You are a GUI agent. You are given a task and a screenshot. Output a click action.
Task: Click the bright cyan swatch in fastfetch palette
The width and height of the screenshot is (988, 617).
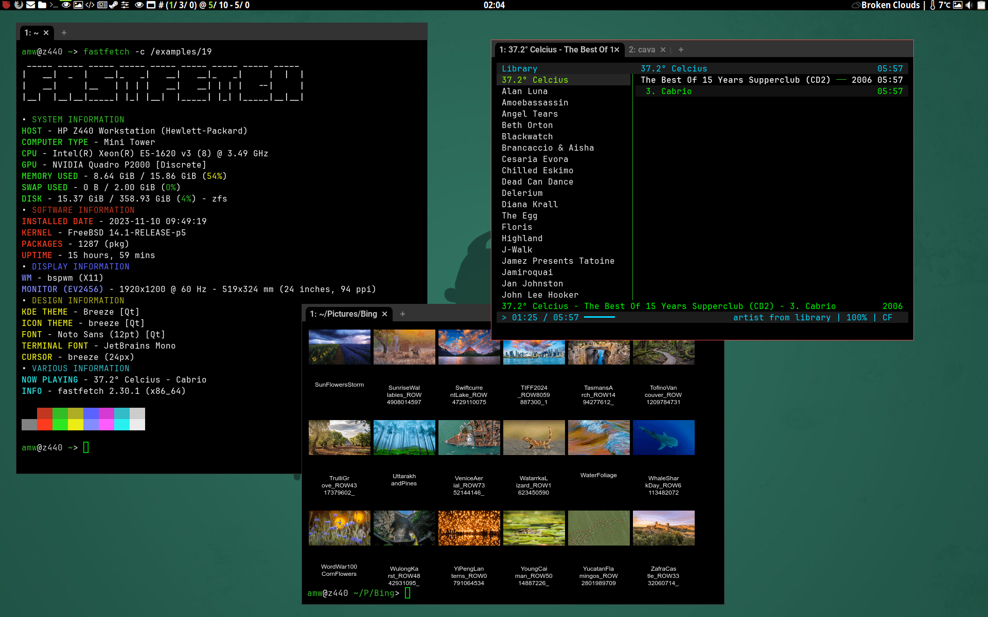tap(122, 425)
